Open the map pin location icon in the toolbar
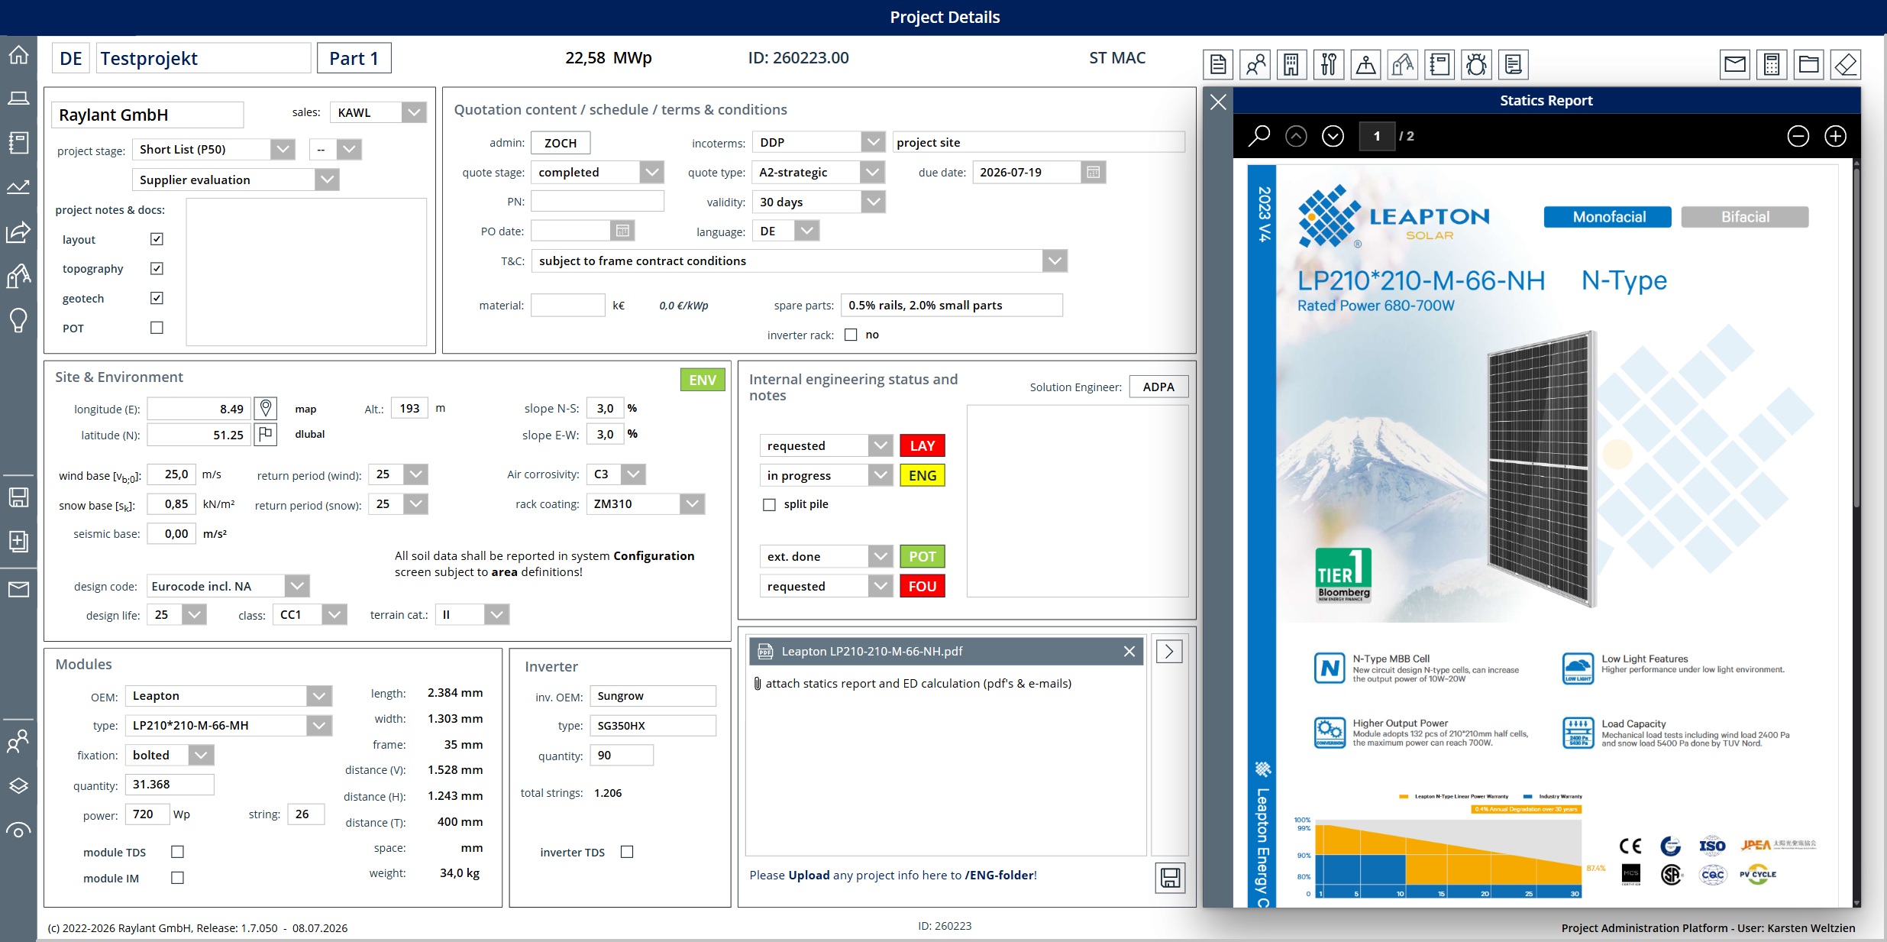This screenshot has width=1887, height=942. point(1365,64)
